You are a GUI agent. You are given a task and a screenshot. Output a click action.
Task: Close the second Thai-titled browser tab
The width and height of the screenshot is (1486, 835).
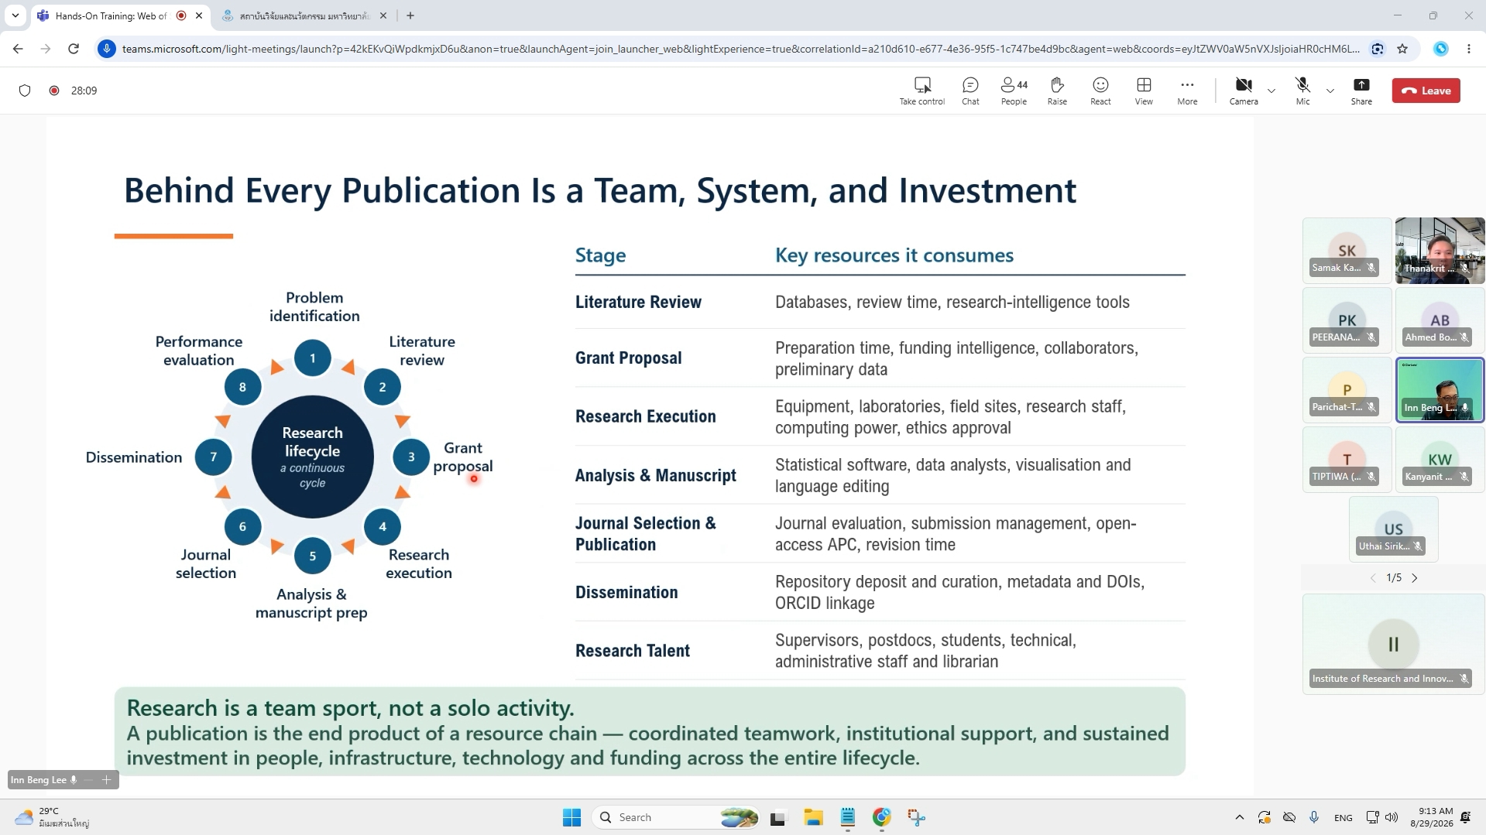click(383, 15)
